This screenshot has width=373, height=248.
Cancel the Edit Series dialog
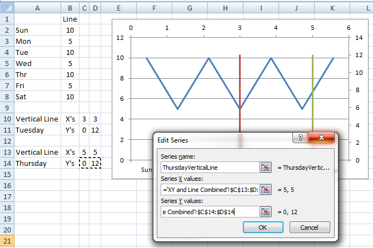[x=309, y=227]
